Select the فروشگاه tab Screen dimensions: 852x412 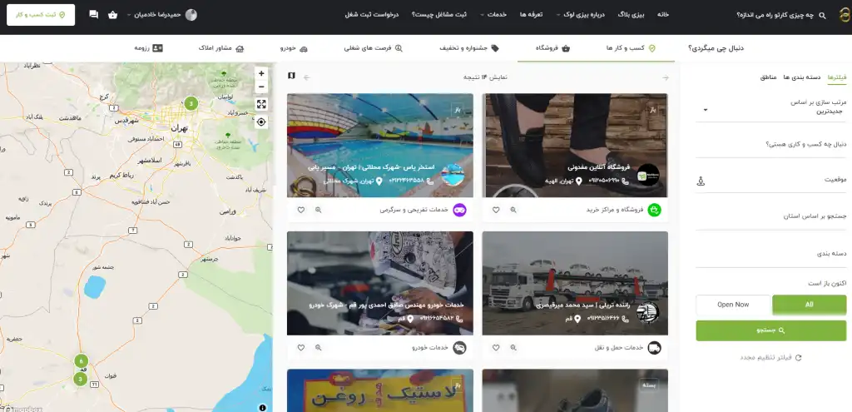552,48
